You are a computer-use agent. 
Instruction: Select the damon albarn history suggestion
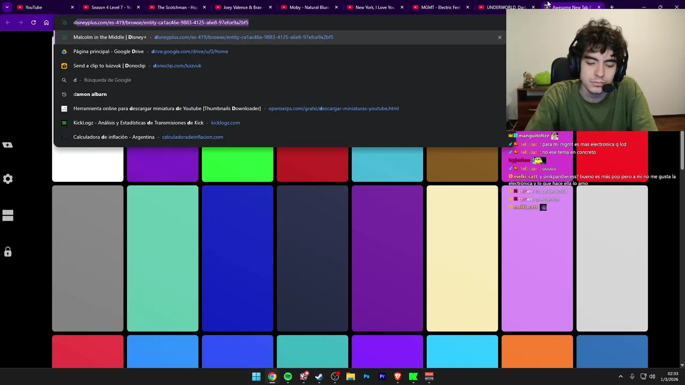click(x=279, y=94)
